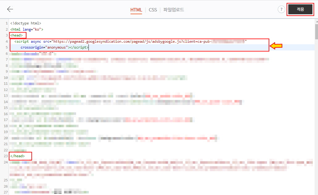Open help via the question mark icon

tap(281, 9)
